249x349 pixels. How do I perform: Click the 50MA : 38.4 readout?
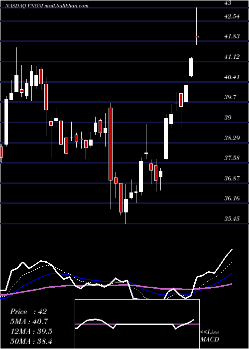tap(31, 341)
